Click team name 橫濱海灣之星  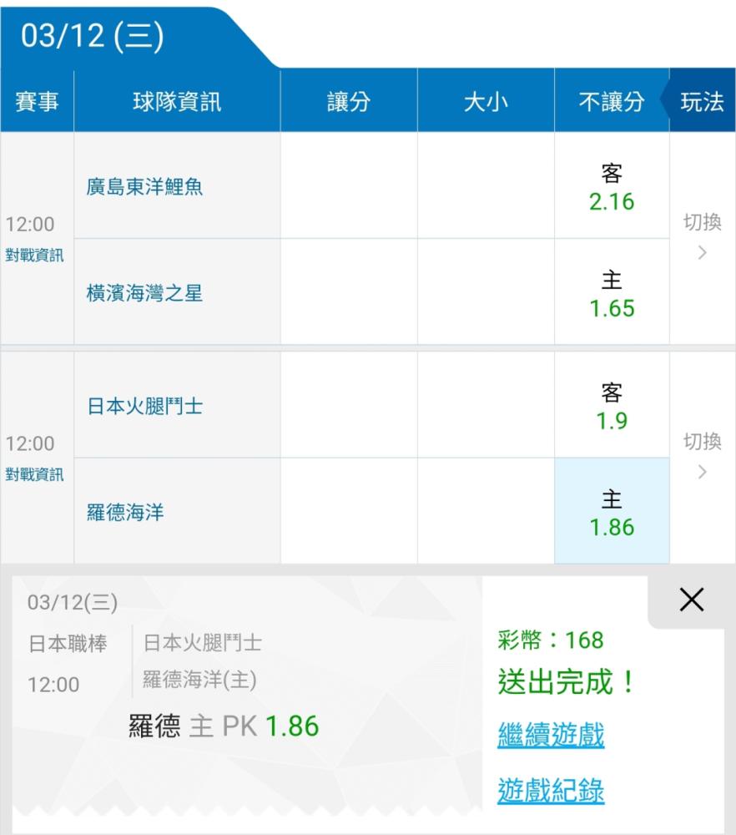tap(144, 293)
